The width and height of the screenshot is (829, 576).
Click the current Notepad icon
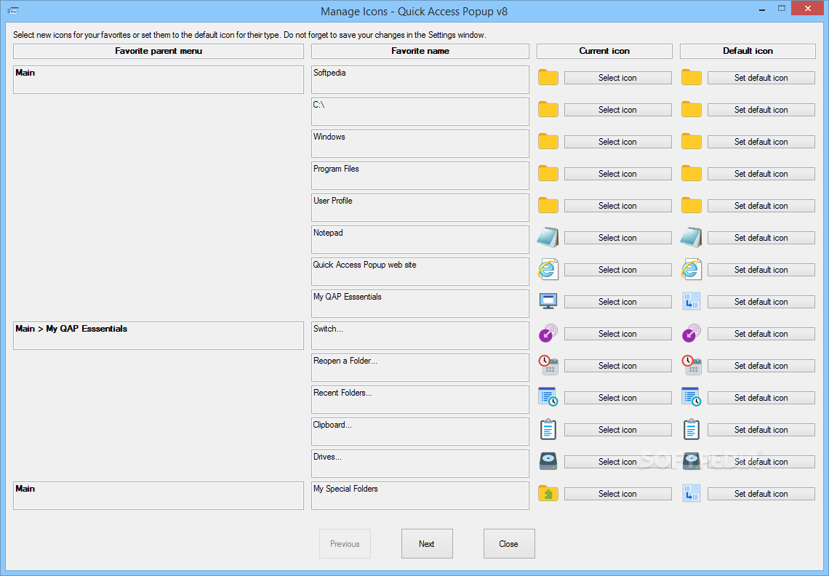pos(548,238)
